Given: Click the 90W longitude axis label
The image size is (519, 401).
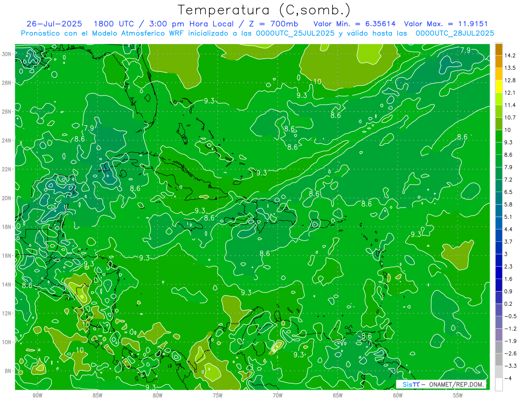Looking at the screenshot, I should click(37, 395).
